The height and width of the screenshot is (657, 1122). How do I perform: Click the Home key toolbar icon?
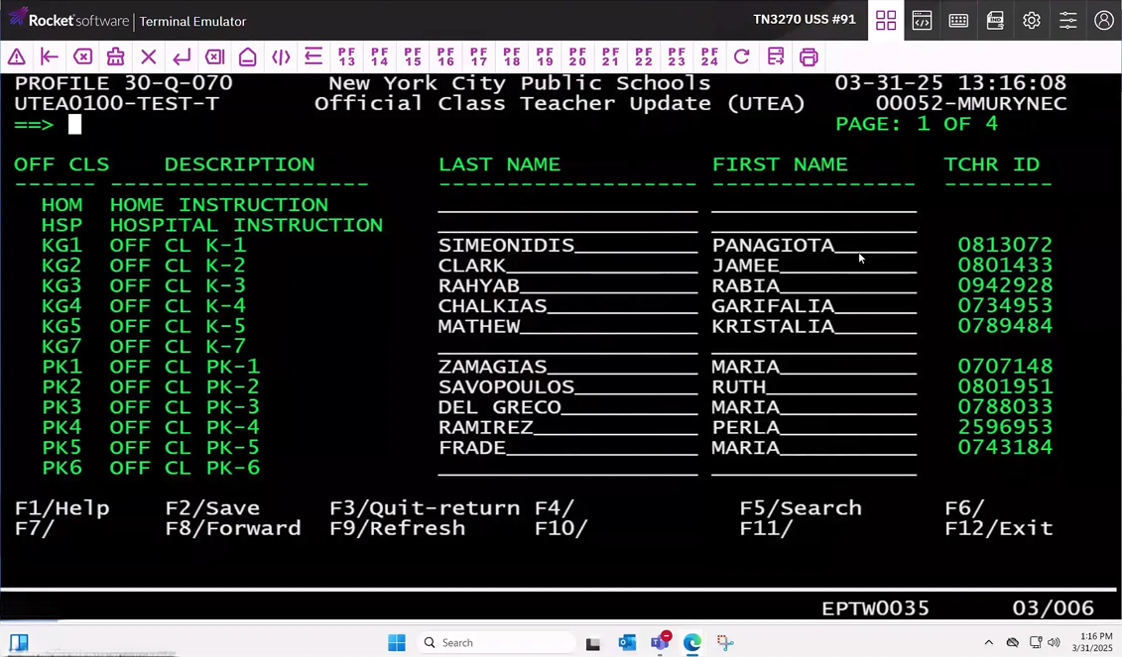(248, 57)
